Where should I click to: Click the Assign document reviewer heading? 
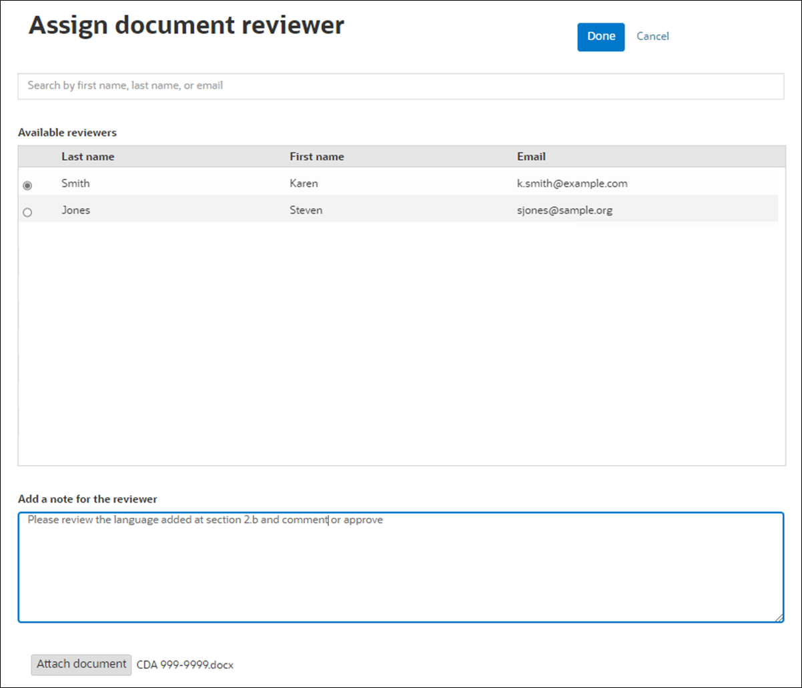point(186,25)
